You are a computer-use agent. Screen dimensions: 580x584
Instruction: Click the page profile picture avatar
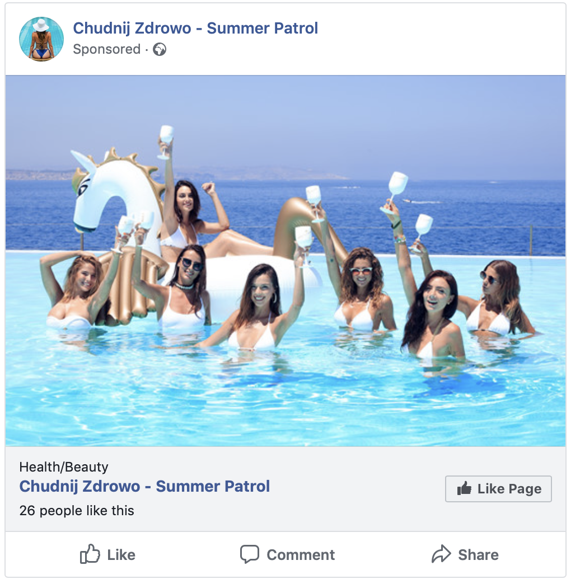coord(41,39)
